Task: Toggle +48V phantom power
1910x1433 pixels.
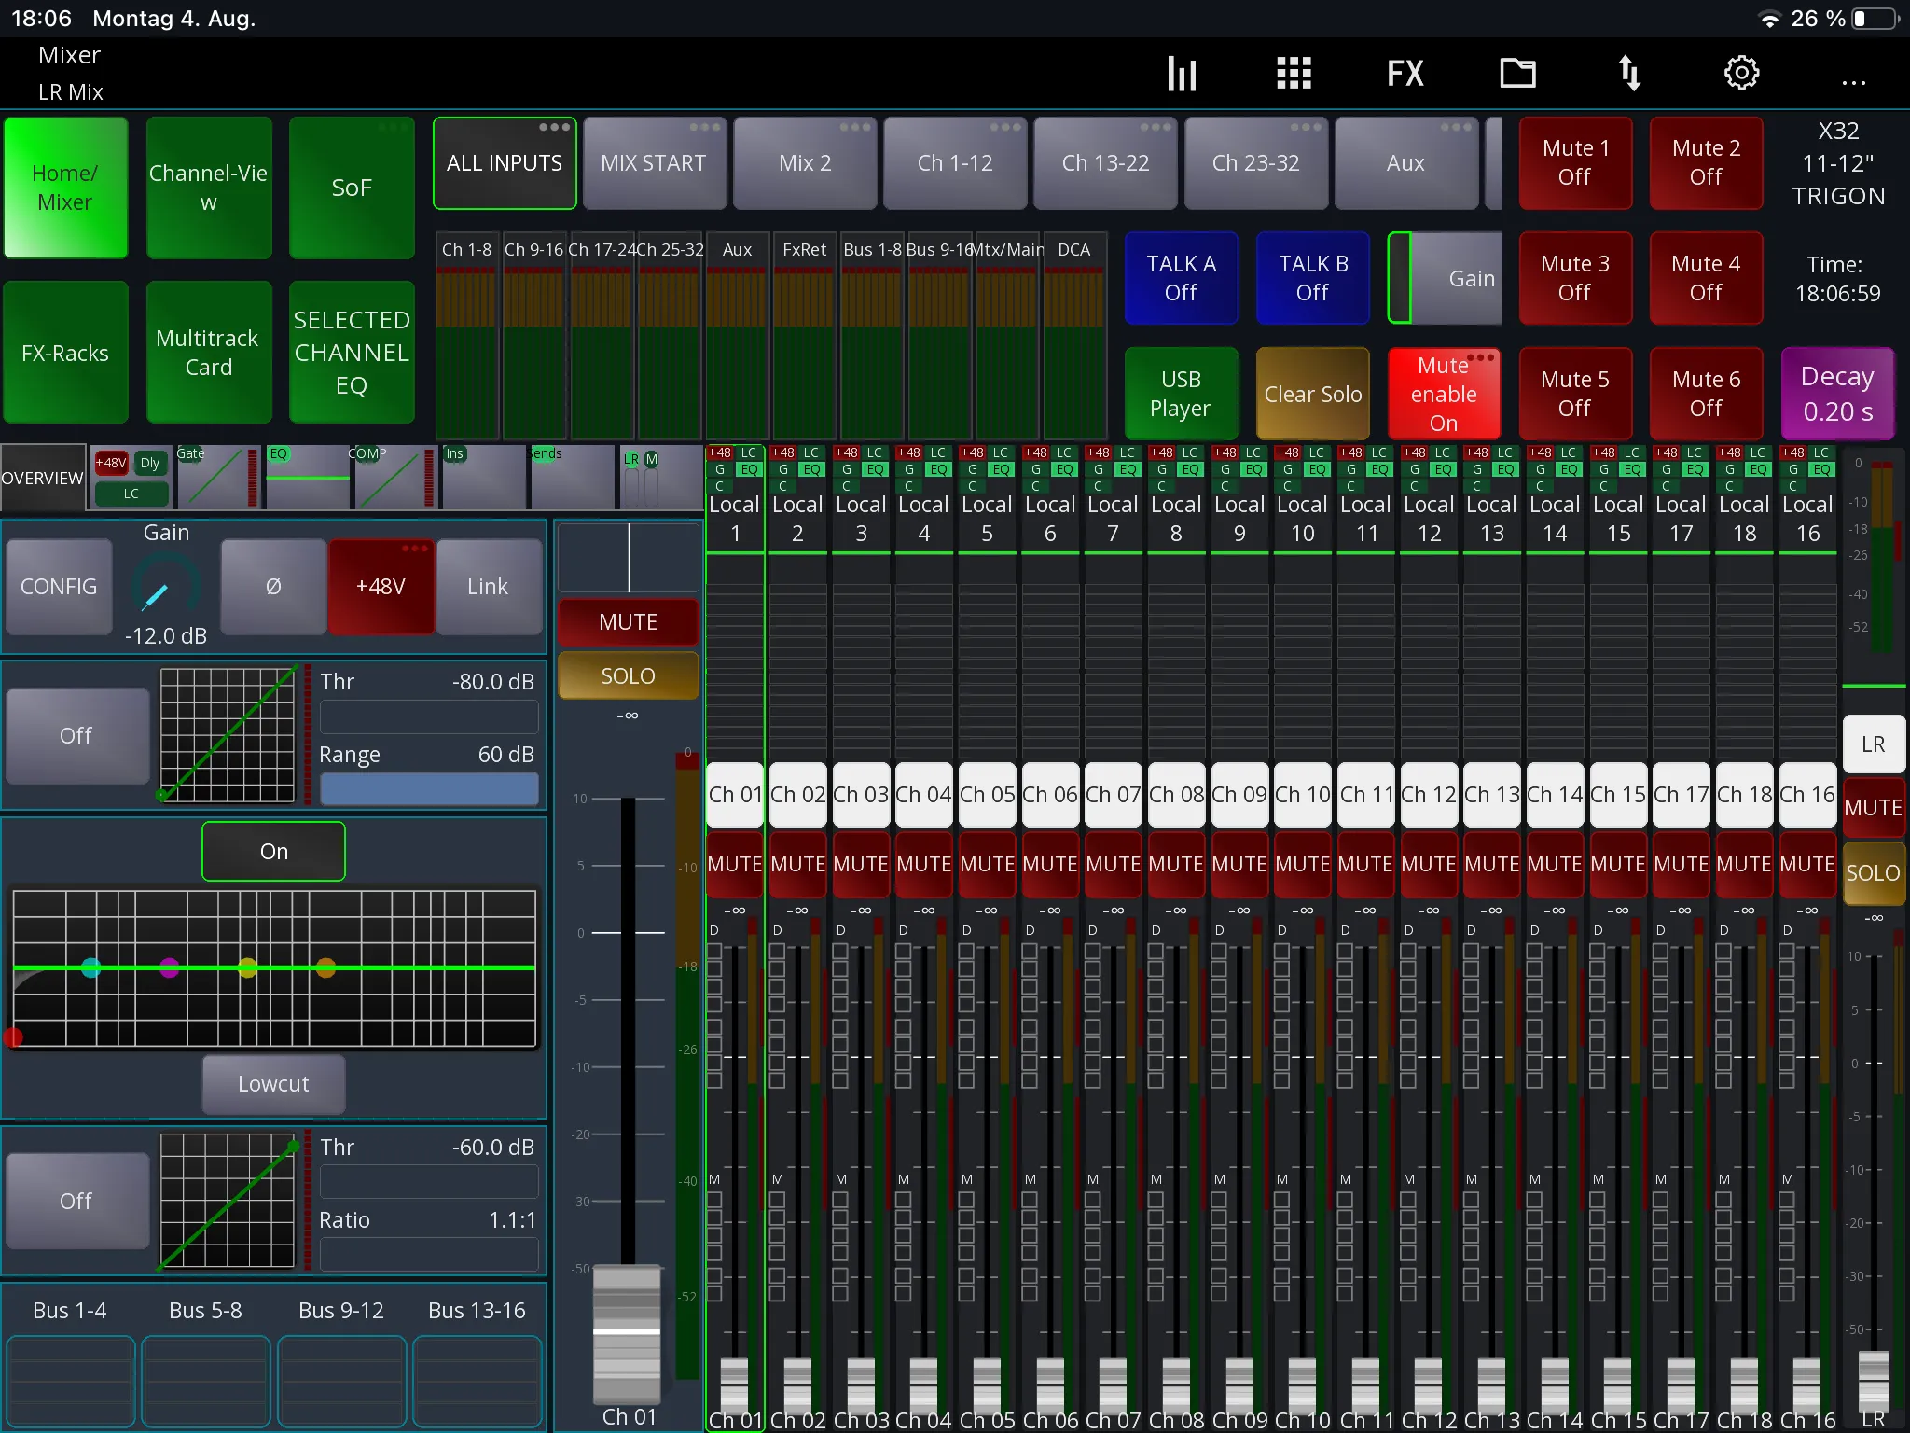Action: [x=381, y=587]
